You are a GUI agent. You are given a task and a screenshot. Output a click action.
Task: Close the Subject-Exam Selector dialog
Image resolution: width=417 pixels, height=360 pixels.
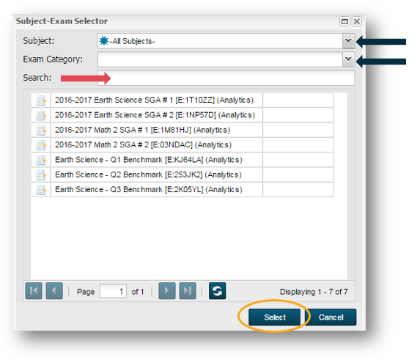click(x=357, y=21)
